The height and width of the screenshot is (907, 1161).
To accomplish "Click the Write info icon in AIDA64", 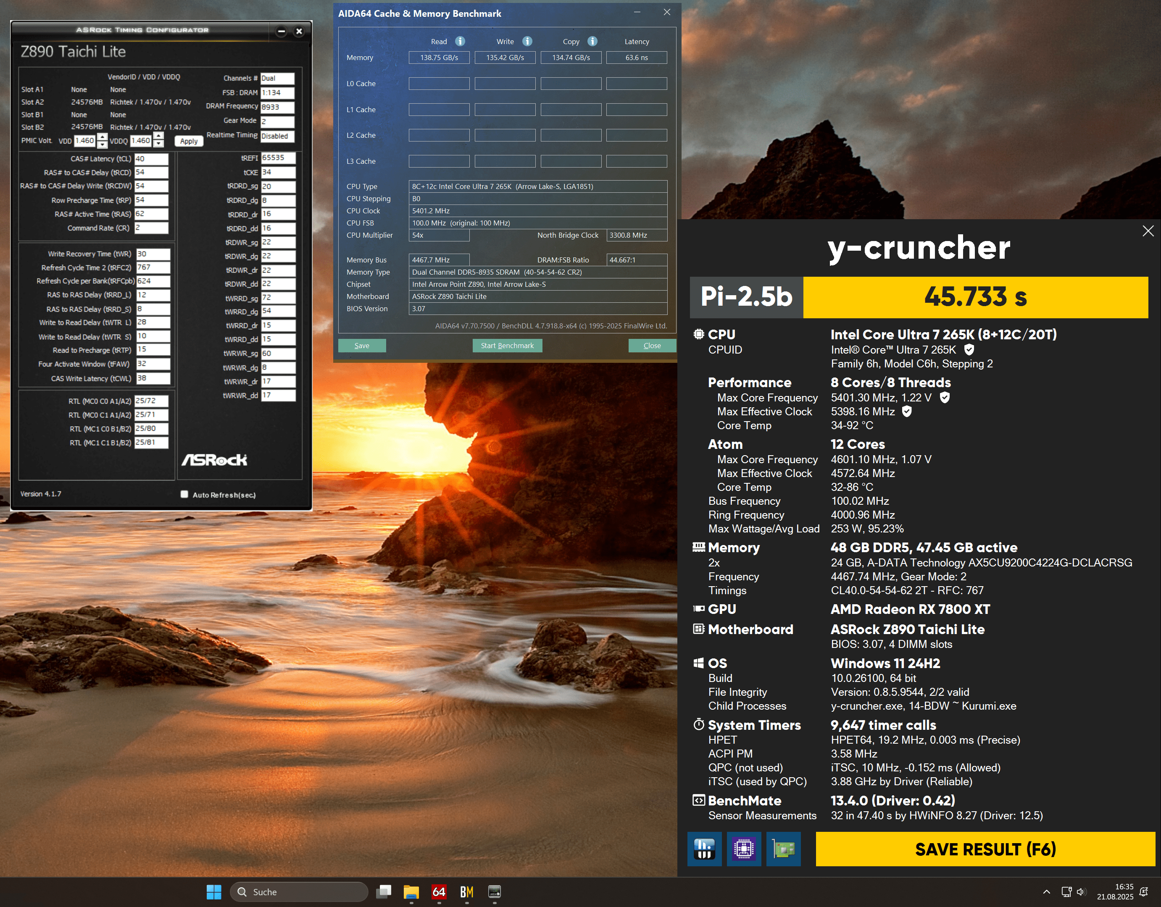I will point(527,42).
